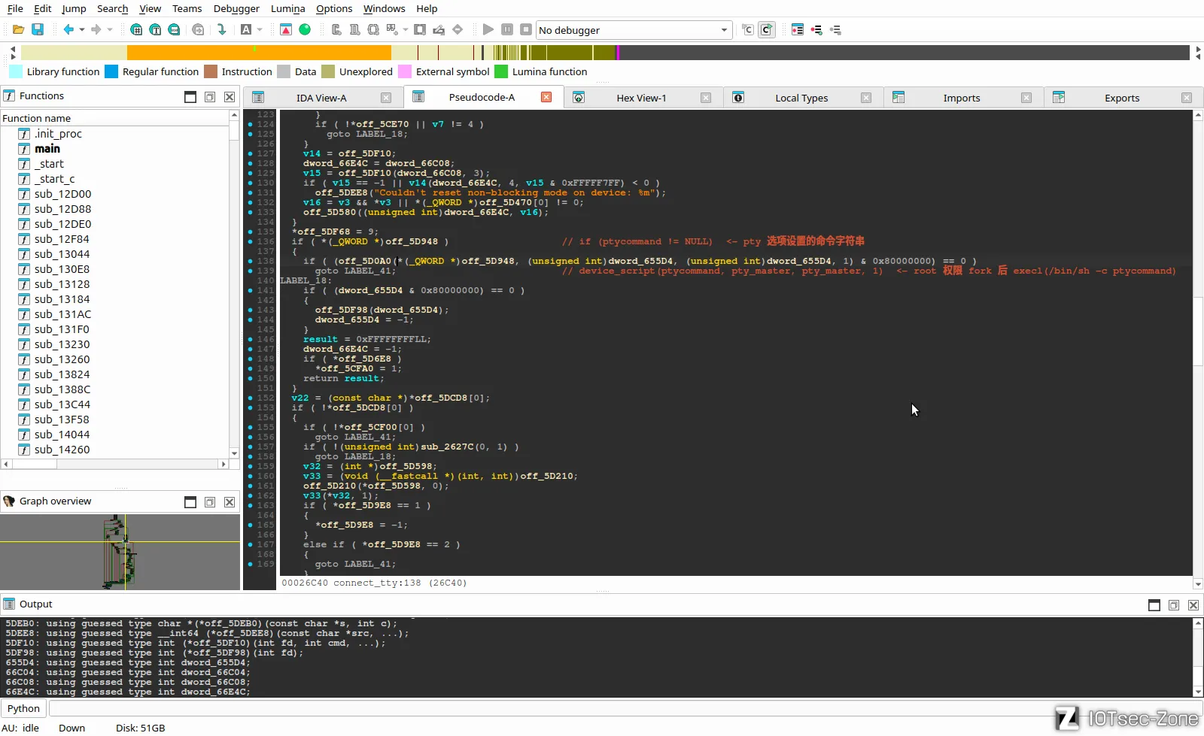Click the hex grid search toolbar icon
1204x736 pixels.
pyautogui.click(x=136, y=30)
